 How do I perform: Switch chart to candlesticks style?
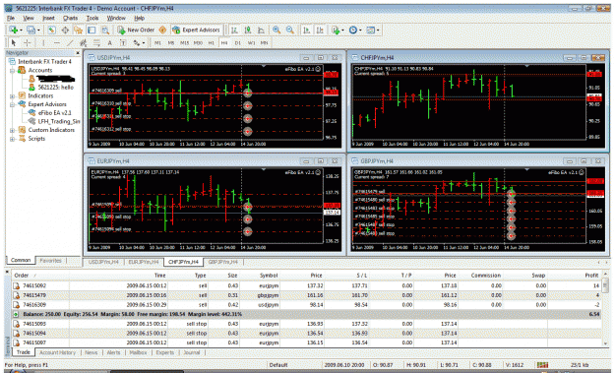coord(248,31)
